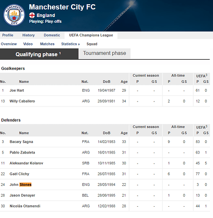Open Nicolás Otamendi's player link
Screen dimensions: 213x218
25,206
